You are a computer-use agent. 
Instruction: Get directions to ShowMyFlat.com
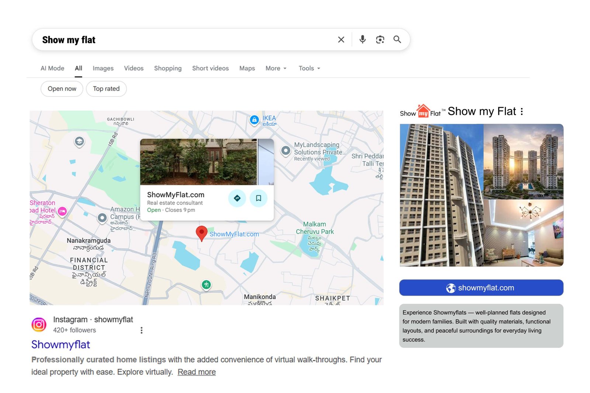[237, 198]
